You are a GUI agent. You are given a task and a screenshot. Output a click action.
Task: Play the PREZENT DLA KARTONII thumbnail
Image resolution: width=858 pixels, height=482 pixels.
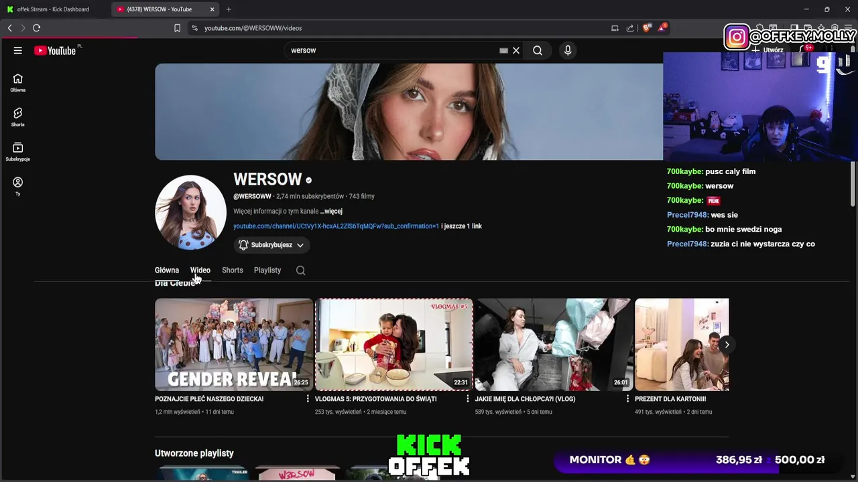coord(682,344)
